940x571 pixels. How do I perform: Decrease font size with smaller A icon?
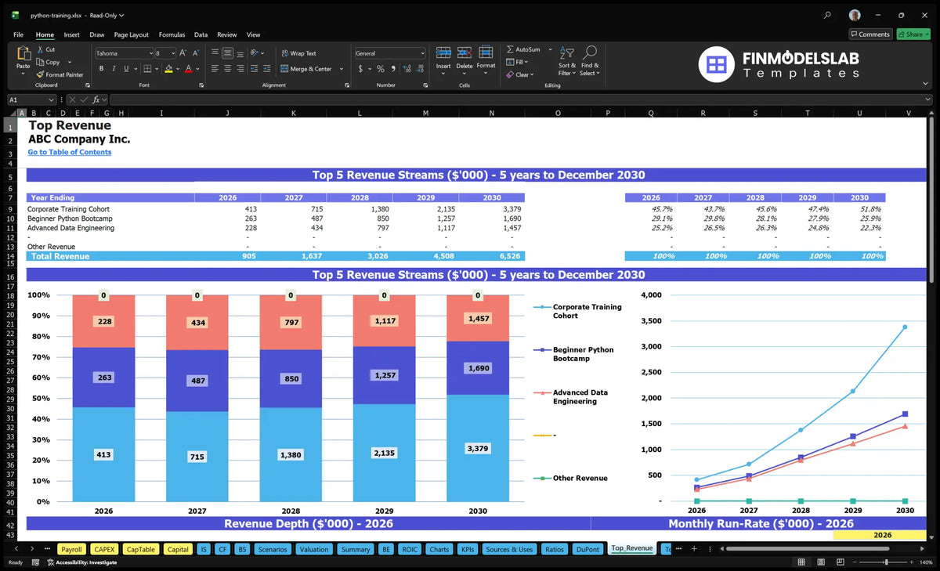pyautogui.click(x=196, y=53)
